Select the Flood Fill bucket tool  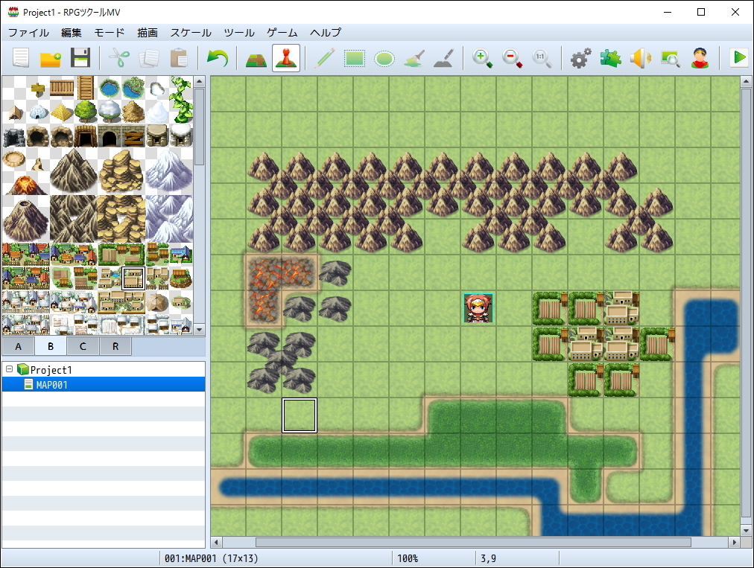414,58
